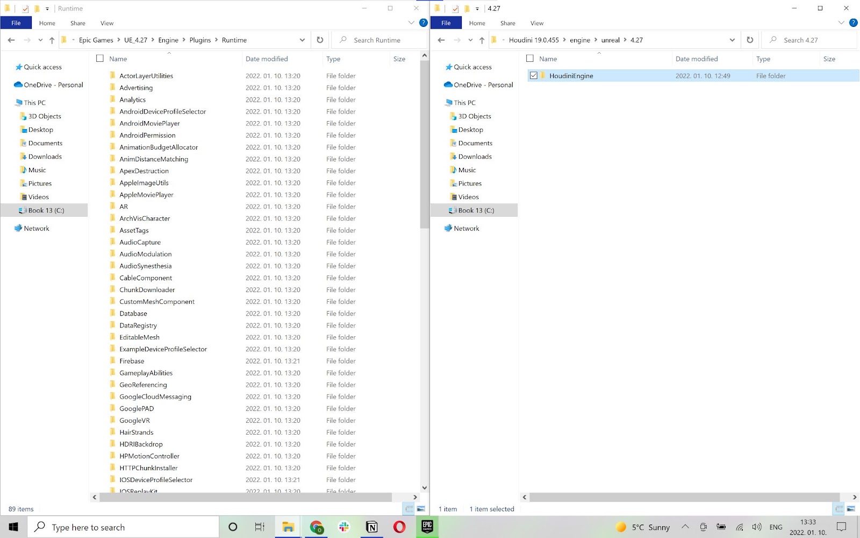Open Opera browser from the taskbar
The image size is (860, 538).
[x=399, y=527]
